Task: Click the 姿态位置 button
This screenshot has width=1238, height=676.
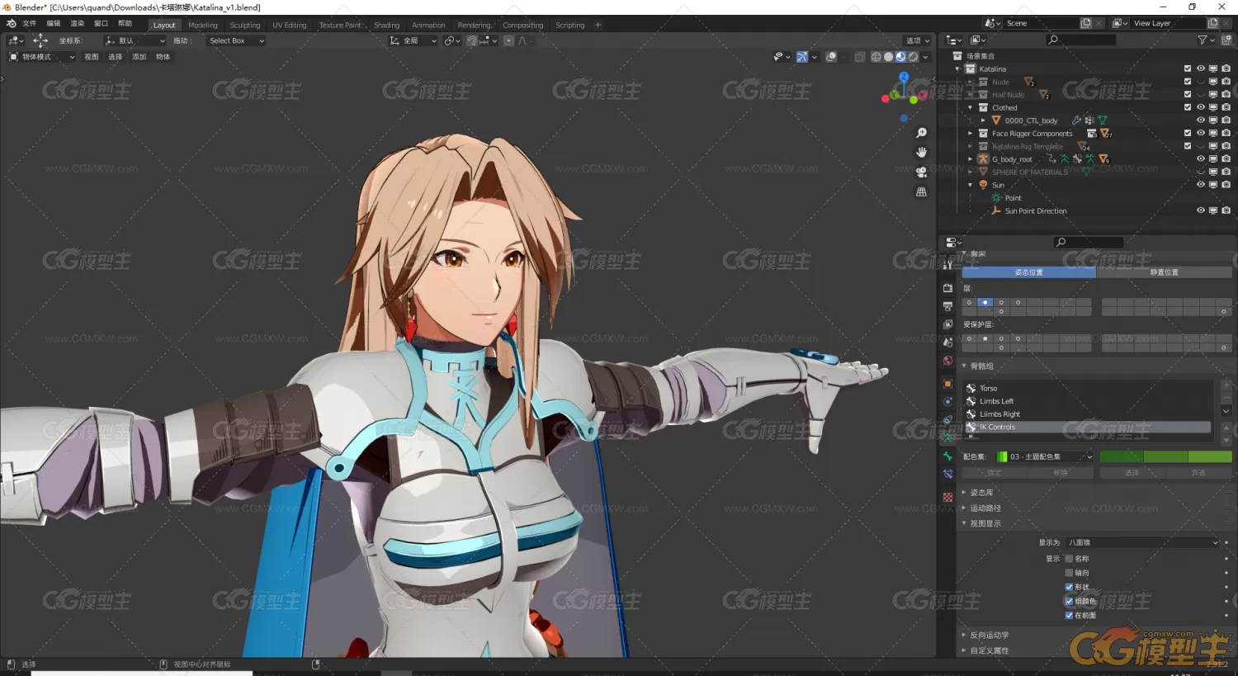Action: tap(1028, 272)
